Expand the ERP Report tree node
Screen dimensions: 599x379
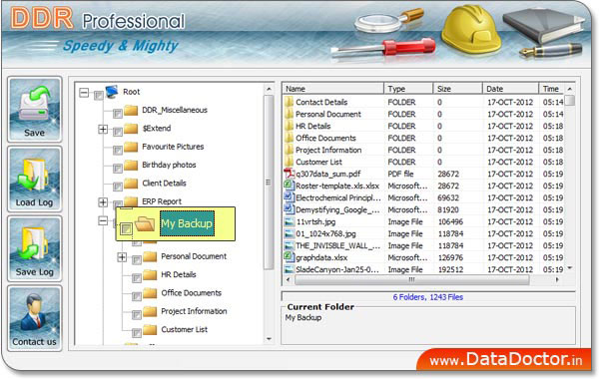coord(103,202)
